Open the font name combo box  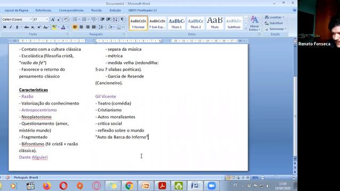pyautogui.click(x=17, y=20)
